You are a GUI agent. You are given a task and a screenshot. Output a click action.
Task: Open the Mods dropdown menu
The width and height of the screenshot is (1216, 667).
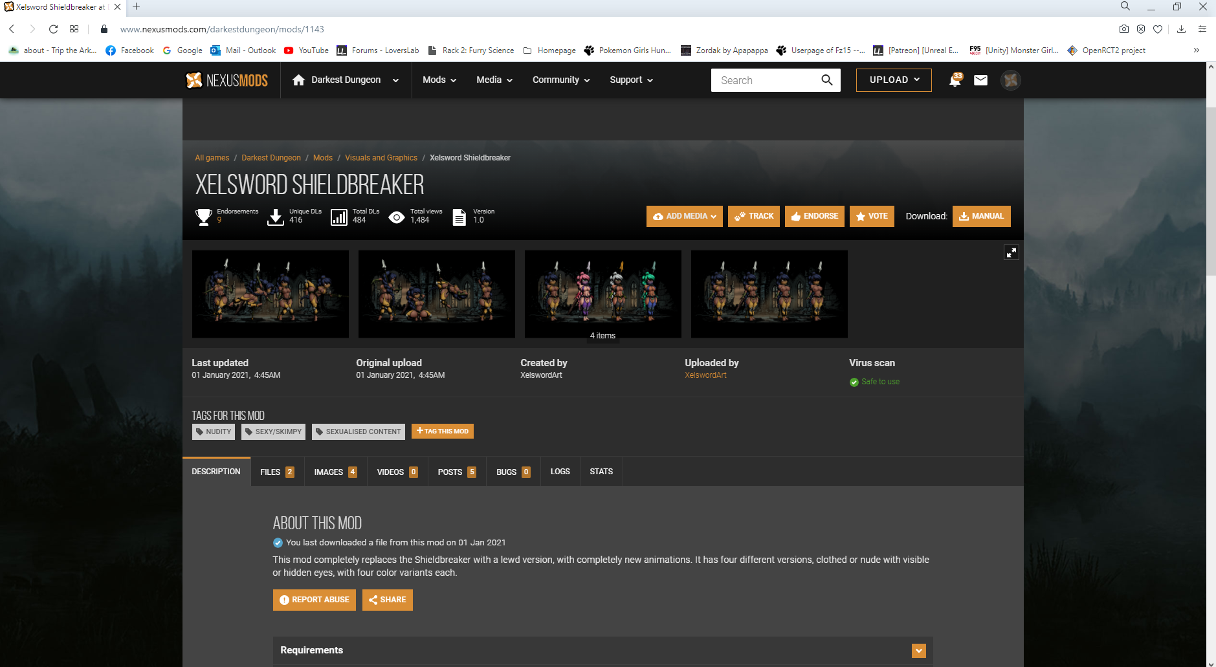tap(439, 80)
